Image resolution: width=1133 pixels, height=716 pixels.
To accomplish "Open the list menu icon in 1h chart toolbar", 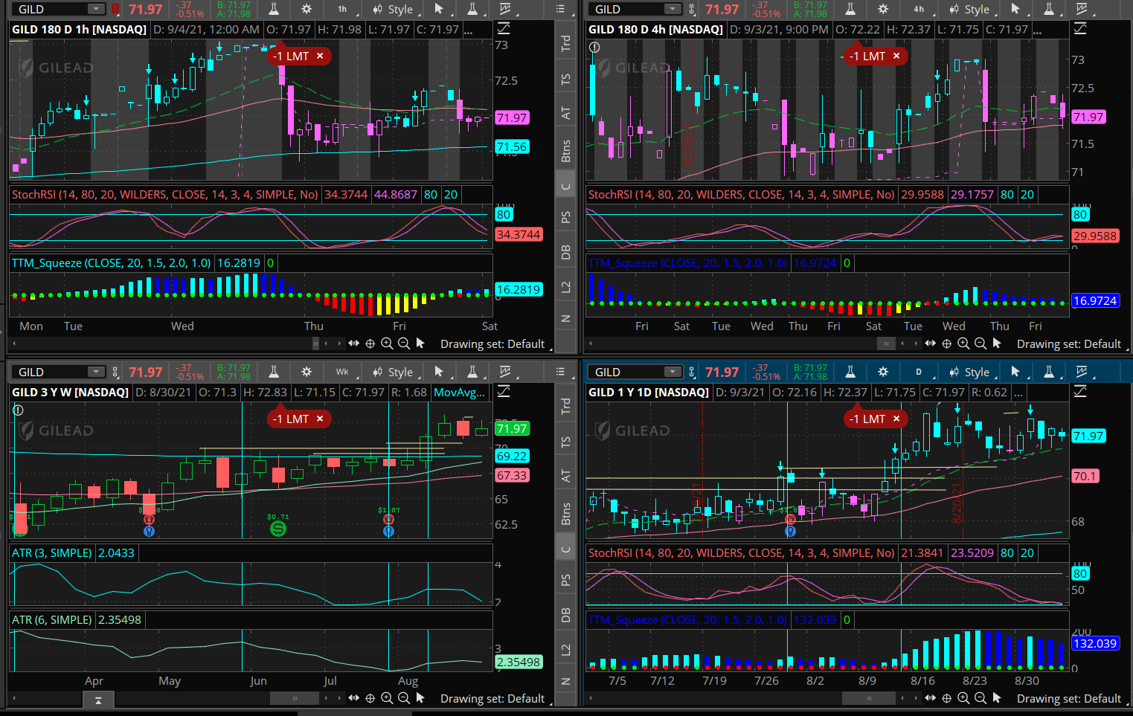I will [561, 9].
